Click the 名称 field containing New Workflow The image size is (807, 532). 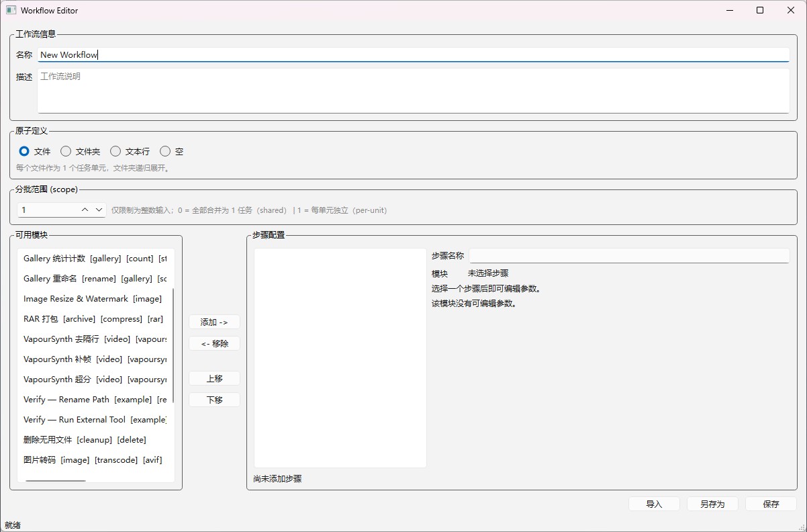point(414,54)
